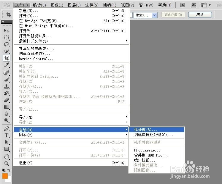Select the Lasso tool

click(x=7, y=44)
